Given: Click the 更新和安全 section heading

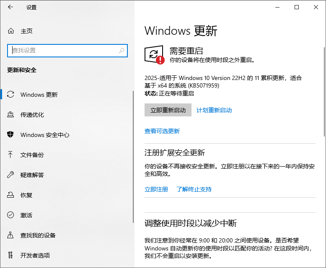Looking at the screenshot, I should (22, 70).
